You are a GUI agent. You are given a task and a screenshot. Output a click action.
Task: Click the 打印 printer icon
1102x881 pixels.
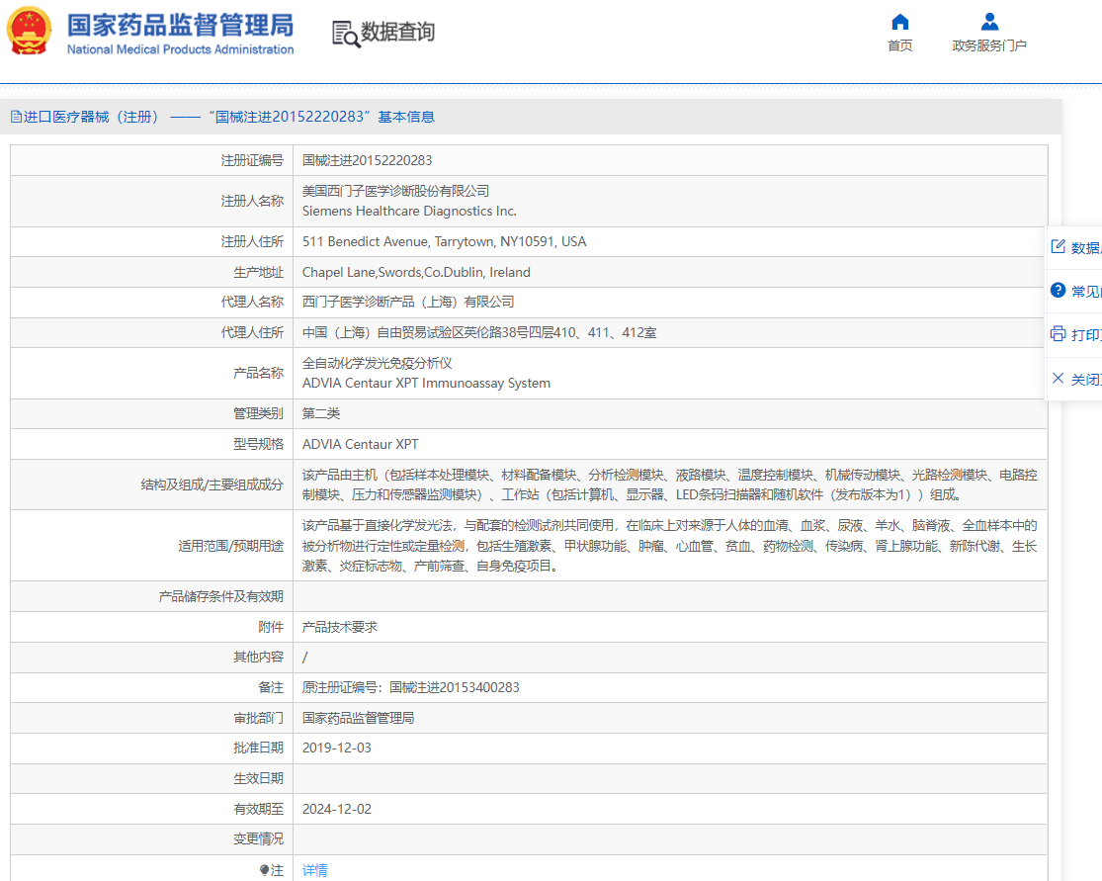(x=1058, y=334)
